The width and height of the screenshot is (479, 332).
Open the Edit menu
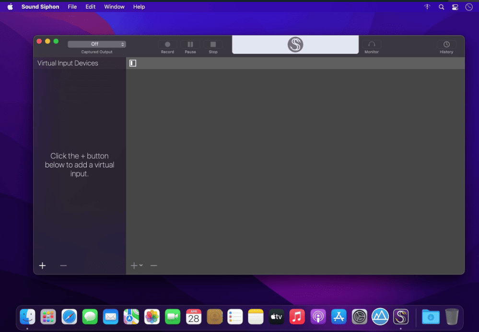(x=91, y=7)
